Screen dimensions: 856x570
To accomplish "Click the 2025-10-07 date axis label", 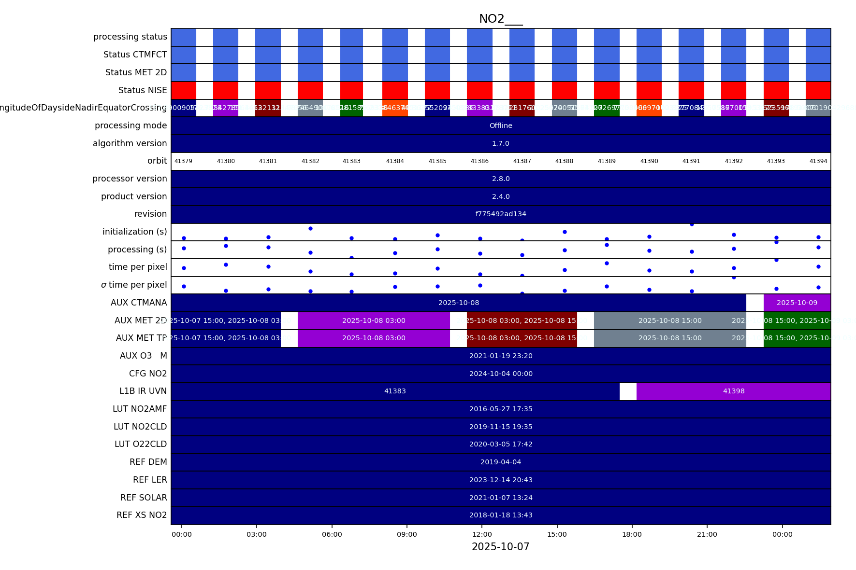I will click(500, 547).
